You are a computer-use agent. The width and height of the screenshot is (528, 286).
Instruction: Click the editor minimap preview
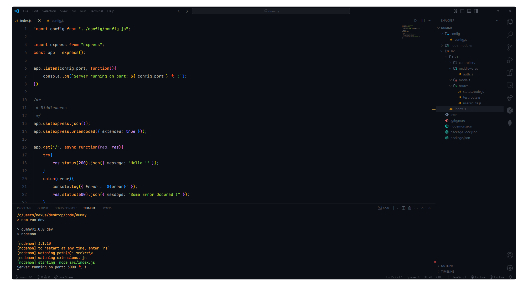(x=411, y=32)
